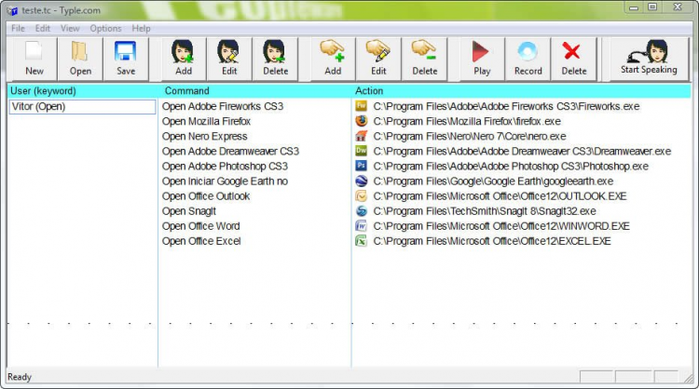Select command Open Office Outlook
Screen dimensions: 699x389
point(206,196)
